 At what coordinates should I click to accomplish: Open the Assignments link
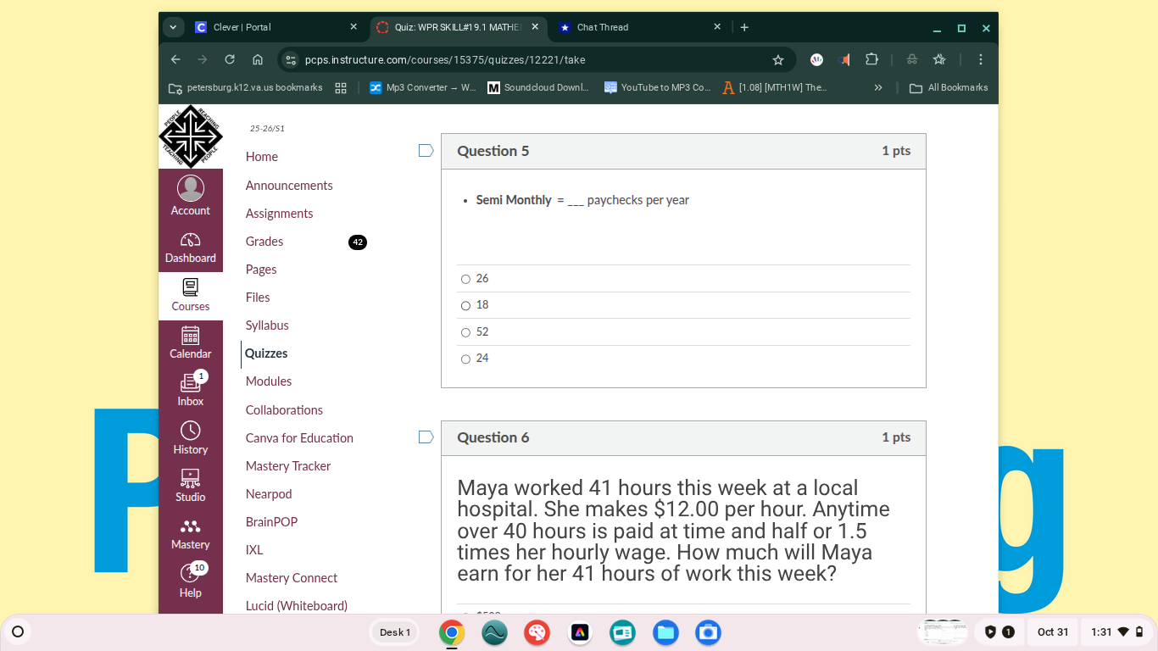click(280, 214)
